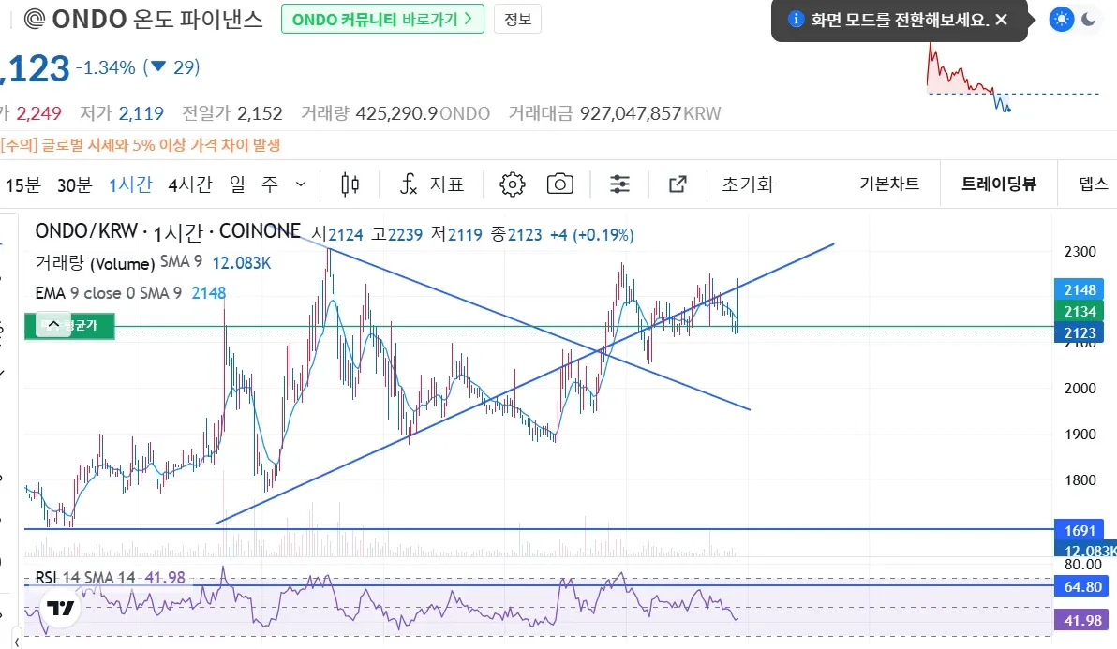The height and width of the screenshot is (649, 1117).
Task: Select the 30분 interval
Action: 75,185
